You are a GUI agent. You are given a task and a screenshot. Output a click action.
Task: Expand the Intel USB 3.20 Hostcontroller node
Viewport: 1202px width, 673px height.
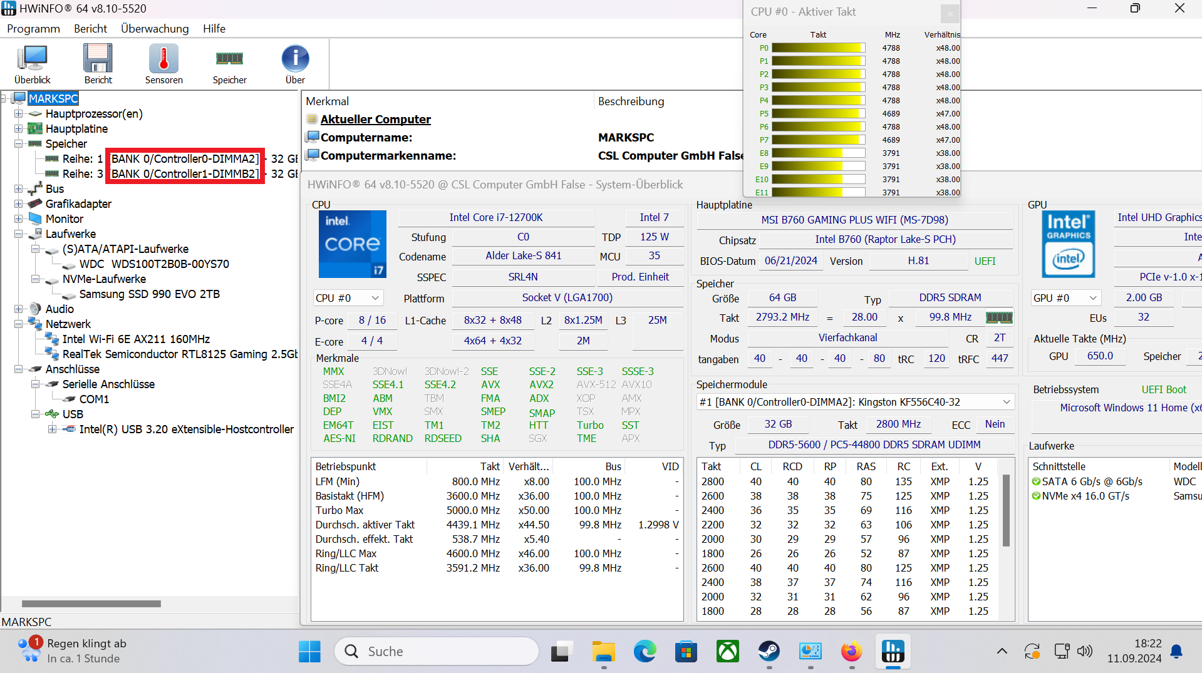pyautogui.click(x=52, y=429)
